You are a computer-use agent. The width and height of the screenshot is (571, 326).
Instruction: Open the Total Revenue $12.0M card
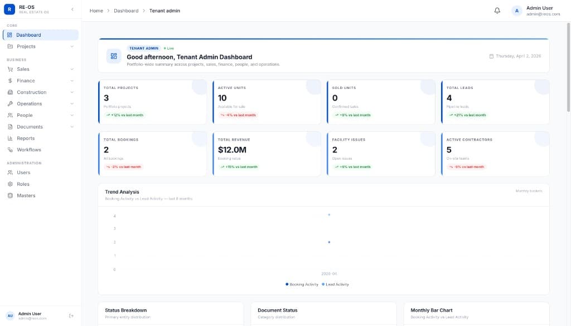pyautogui.click(x=267, y=154)
